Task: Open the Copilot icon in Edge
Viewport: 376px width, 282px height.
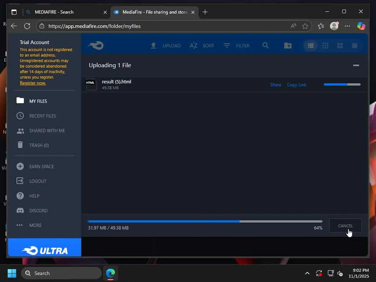Action: (x=361, y=26)
